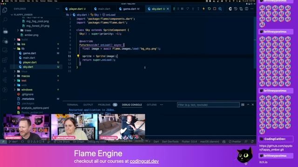This screenshot has height=167, width=298.
Task: Step into in the debug toolbar
Action: pyautogui.click(x=193, y=9)
